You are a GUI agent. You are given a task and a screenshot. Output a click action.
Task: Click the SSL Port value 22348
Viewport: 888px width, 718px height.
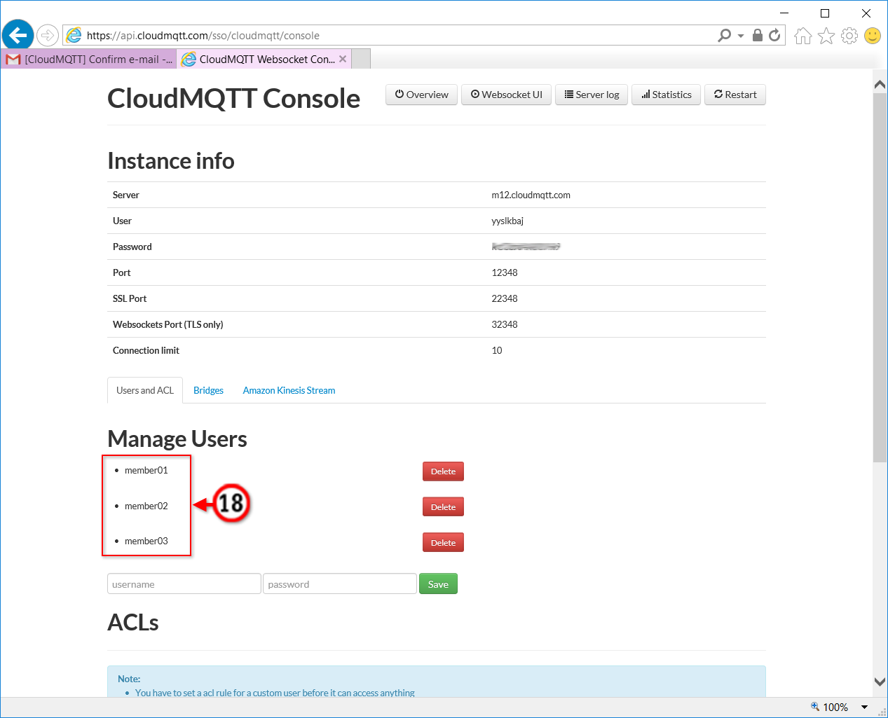coord(505,298)
